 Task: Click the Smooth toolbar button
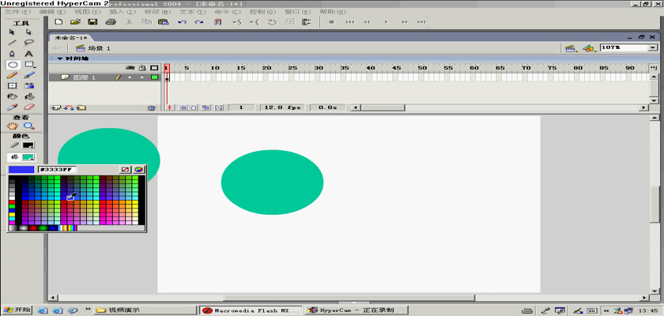tap(236, 22)
